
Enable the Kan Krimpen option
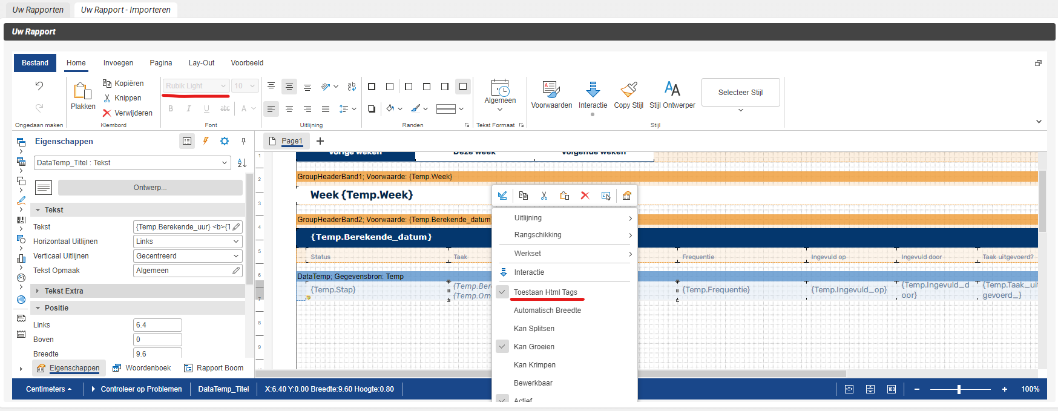coord(534,365)
